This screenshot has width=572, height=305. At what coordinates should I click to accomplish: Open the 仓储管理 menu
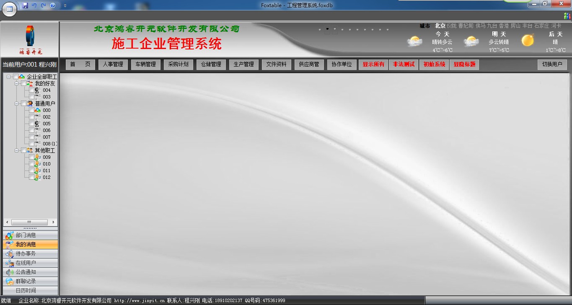pyautogui.click(x=211, y=65)
